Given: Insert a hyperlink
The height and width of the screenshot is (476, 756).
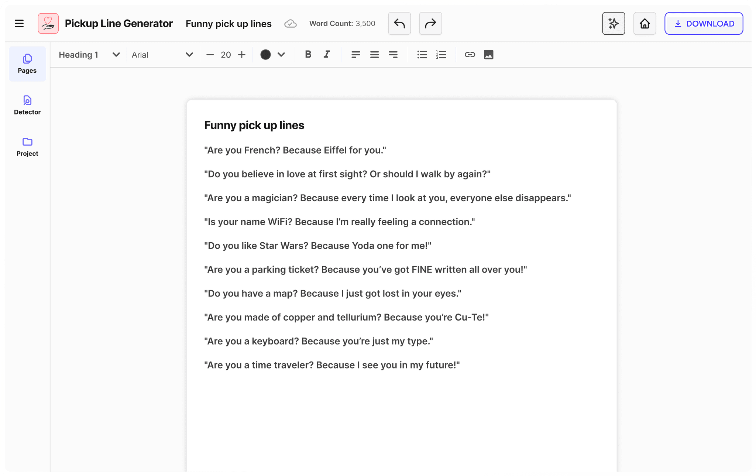Looking at the screenshot, I should [x=470, y=55].
